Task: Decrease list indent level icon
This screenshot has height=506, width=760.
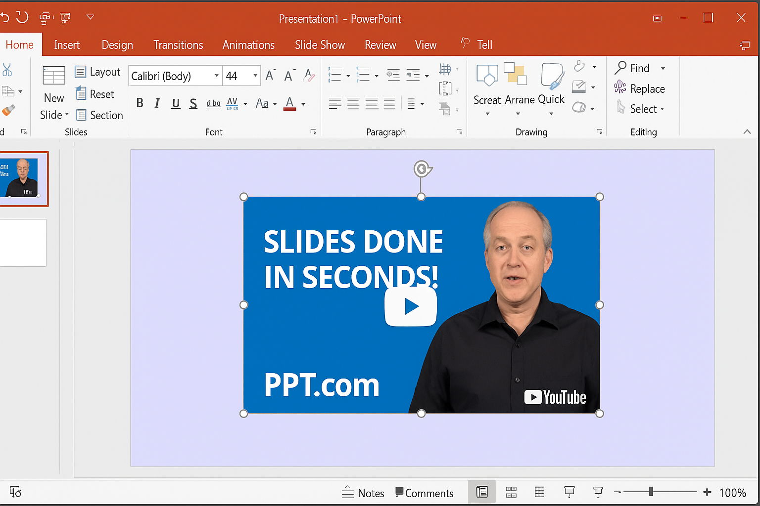Action: [x=393, y=75]
